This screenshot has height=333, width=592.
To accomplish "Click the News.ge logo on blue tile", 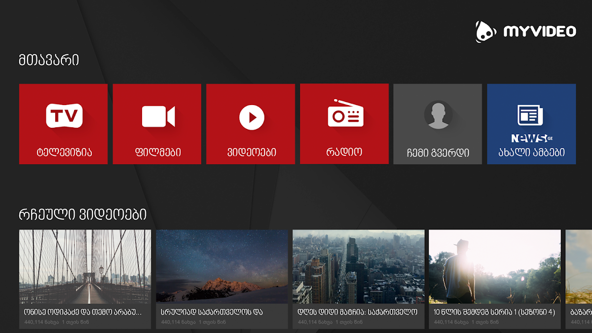I will click(531, 138).
